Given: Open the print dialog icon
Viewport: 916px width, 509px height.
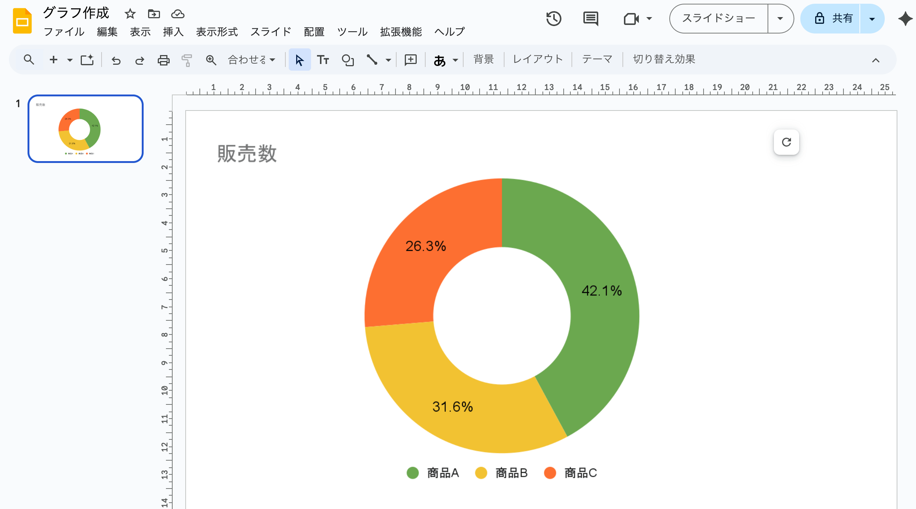Looking at the screenshot, I should click(163, 60).
